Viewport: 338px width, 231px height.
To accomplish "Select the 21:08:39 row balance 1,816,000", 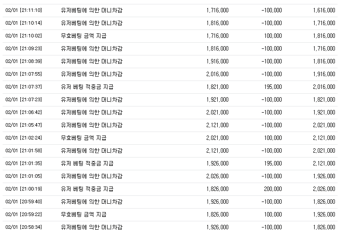I will tap(324, 61).
